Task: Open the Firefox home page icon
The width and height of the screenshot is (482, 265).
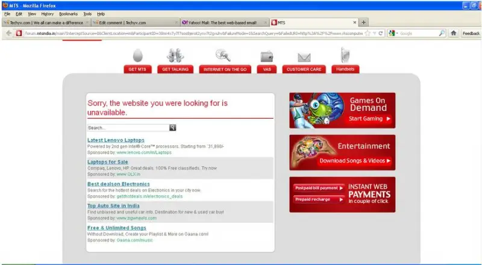Action: click(454, 33)
